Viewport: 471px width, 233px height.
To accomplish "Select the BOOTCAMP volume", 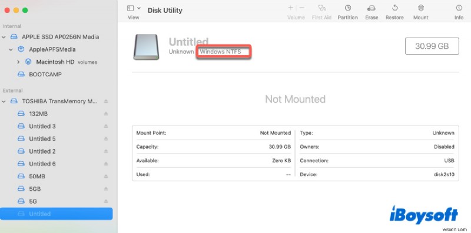I will [x=45, y=75].
